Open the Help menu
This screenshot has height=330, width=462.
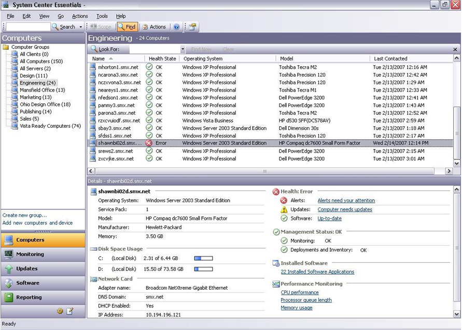(x=121, y=16)
